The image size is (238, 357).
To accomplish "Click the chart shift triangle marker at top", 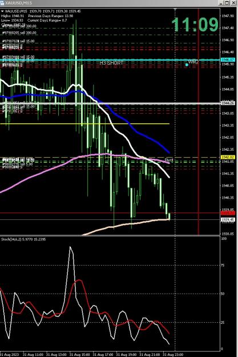I will coord(175,10).
